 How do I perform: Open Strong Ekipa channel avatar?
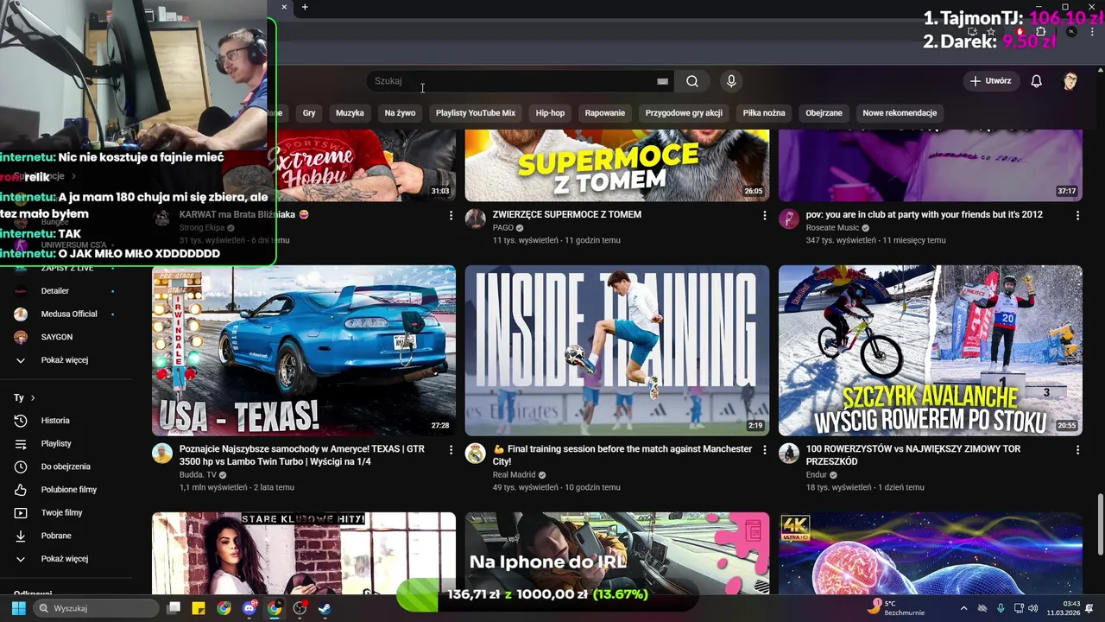162,219
